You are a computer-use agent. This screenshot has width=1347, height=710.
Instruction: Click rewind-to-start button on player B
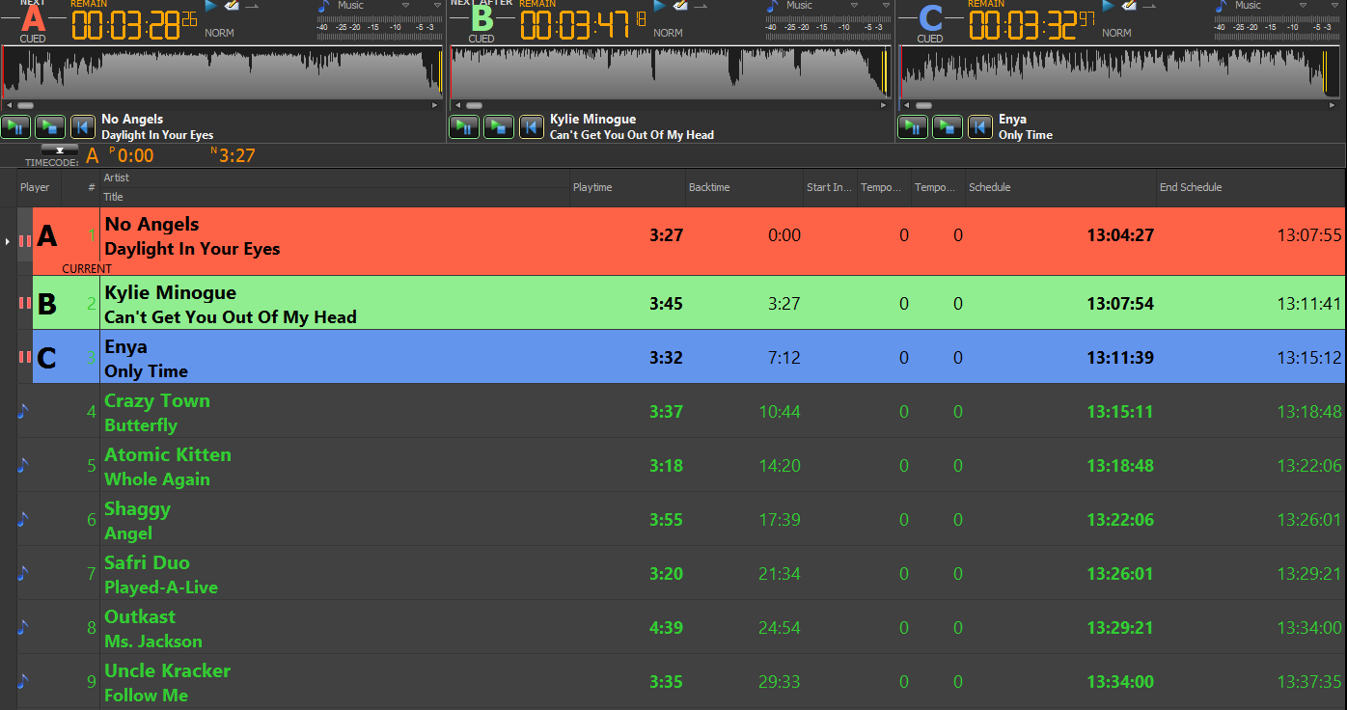point(532,126)
